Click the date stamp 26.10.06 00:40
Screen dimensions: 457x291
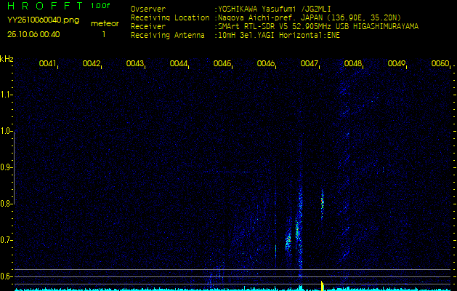(33, 34)
